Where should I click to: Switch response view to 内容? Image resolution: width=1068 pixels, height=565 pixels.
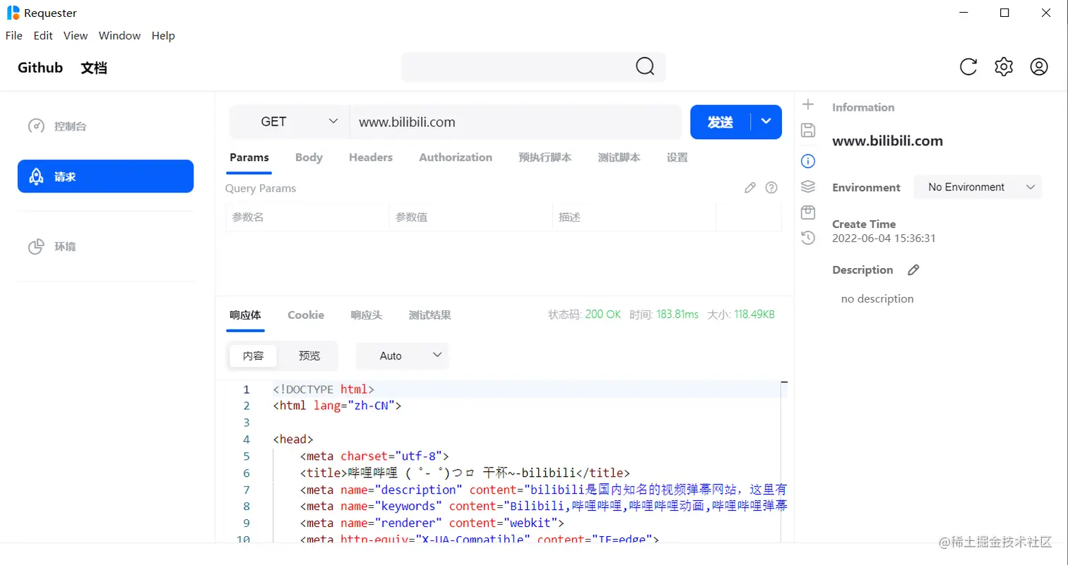[253, 356]
